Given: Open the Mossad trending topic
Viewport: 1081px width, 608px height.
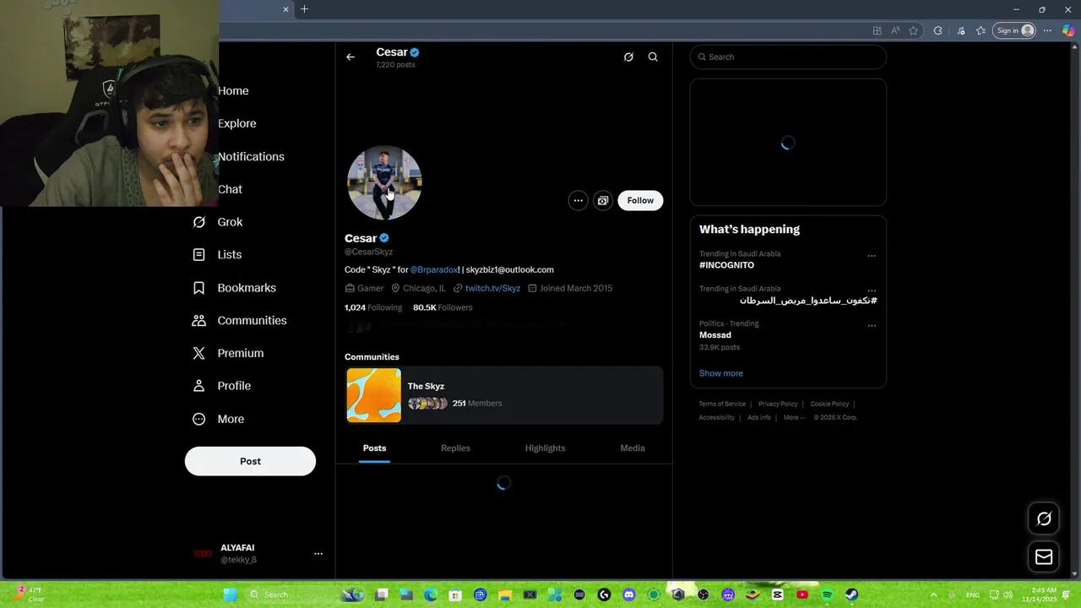Looking at the screenshot, I should tap(715, 335).
